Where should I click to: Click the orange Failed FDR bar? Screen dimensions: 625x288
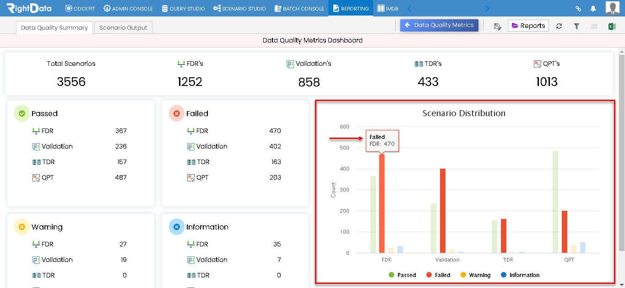pyautogui.click(x=382, y=203)
